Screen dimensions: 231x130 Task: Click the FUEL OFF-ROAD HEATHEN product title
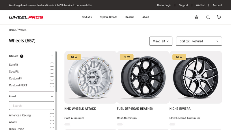(x=135, y=109)
